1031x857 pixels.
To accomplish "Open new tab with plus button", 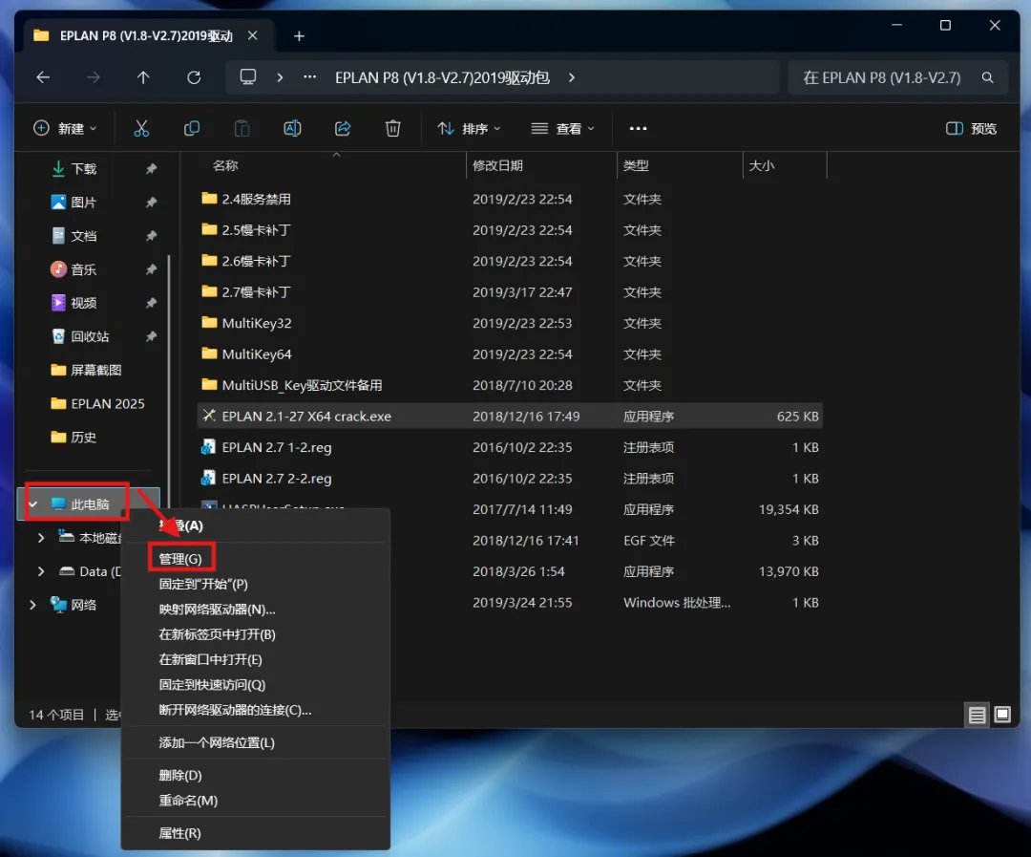I will [299, 36].
